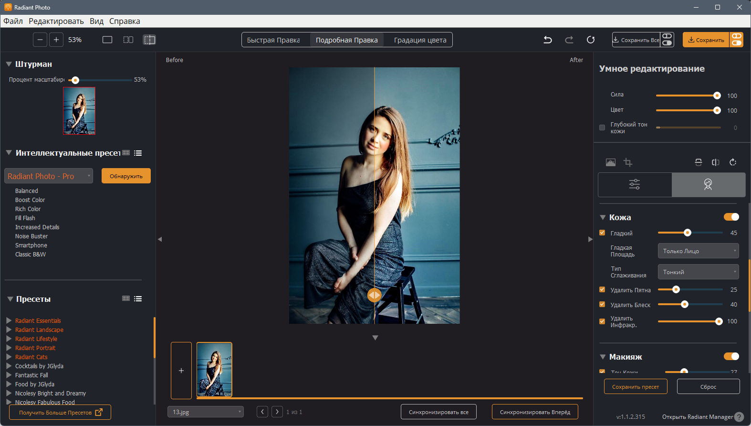Toggle the Макияж section switch
Image resolution: width=751 pixels, height=426 pixels.
coord(731,356)
